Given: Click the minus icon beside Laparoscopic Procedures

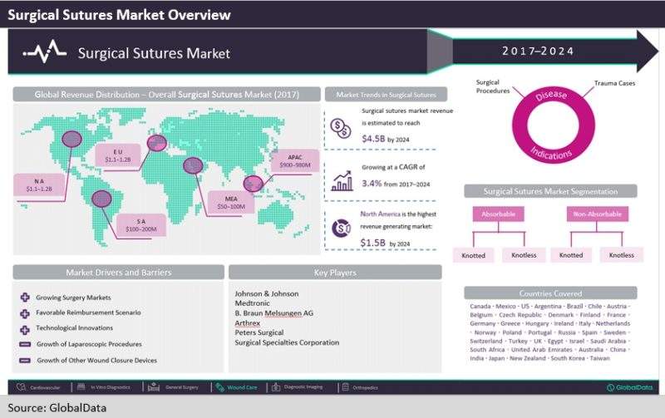Looking at the screenshot, I should pyautogui.click(x=25, y=344).
